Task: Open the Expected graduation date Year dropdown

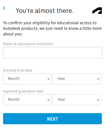Action: tap(77, 100)
